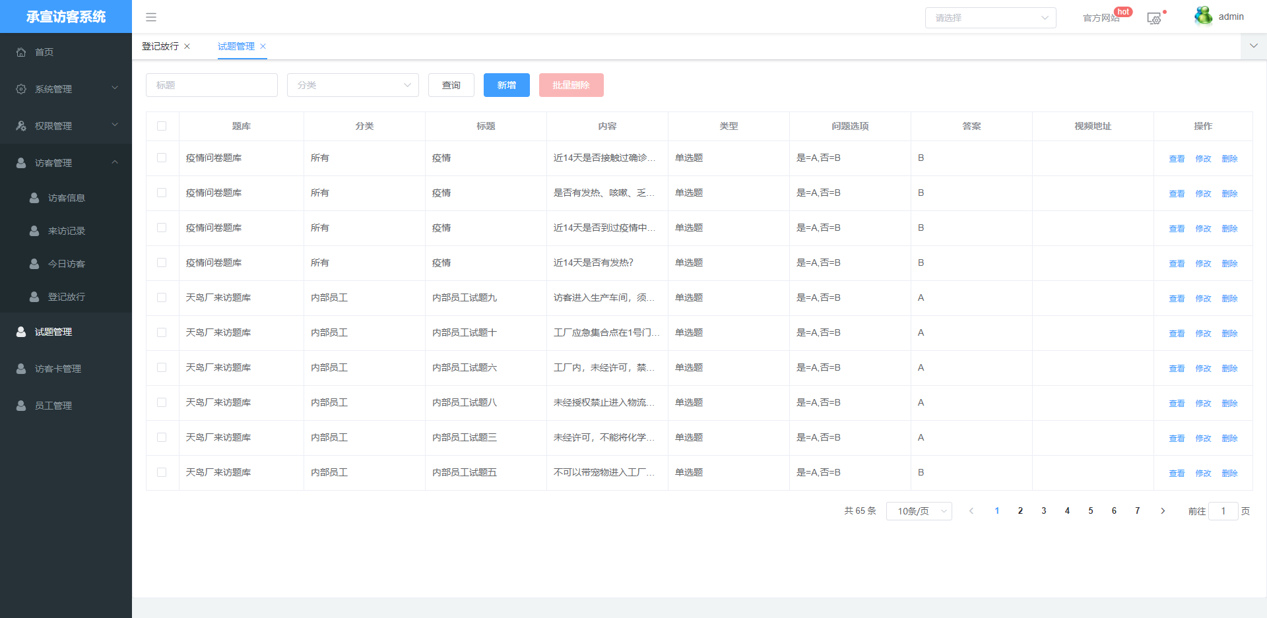Click 修改 link for 内部员工试题五 row
Screen dimensions: 1267x618
click(1203, 473)
